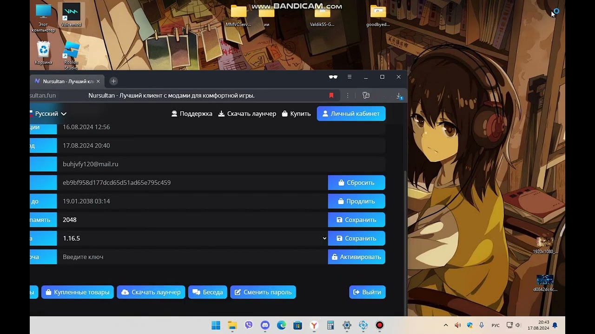
Task: Open the Roblox Studio desktop shortcut
Action: (x=71, y=55)
